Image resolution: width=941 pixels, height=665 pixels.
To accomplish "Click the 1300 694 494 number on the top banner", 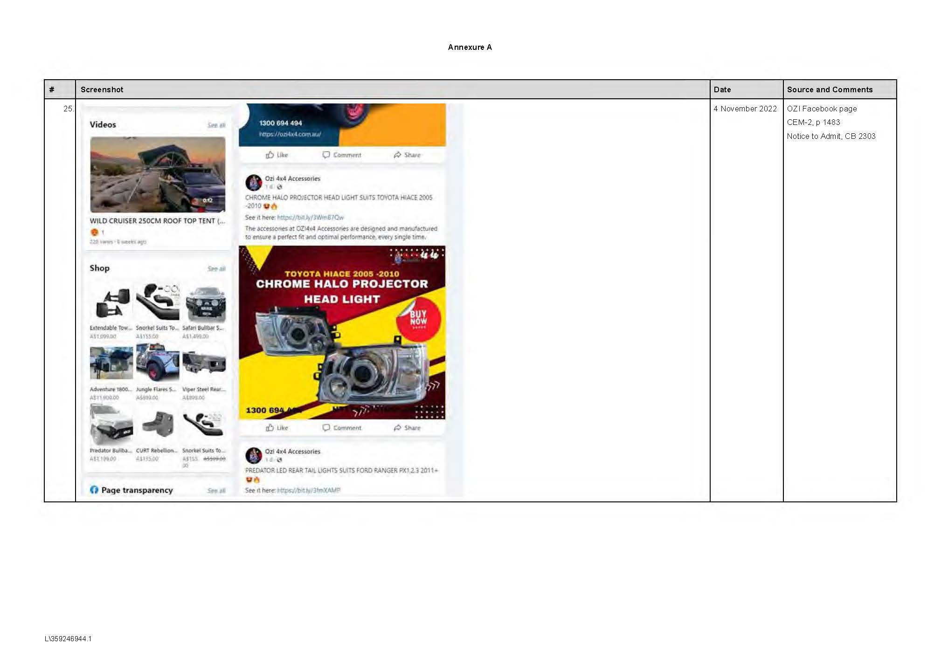I will point(281,123).
